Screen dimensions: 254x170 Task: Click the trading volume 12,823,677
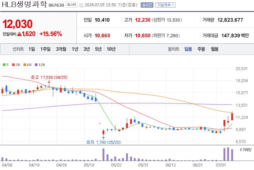pyautogui.click(x=230, y=20)
